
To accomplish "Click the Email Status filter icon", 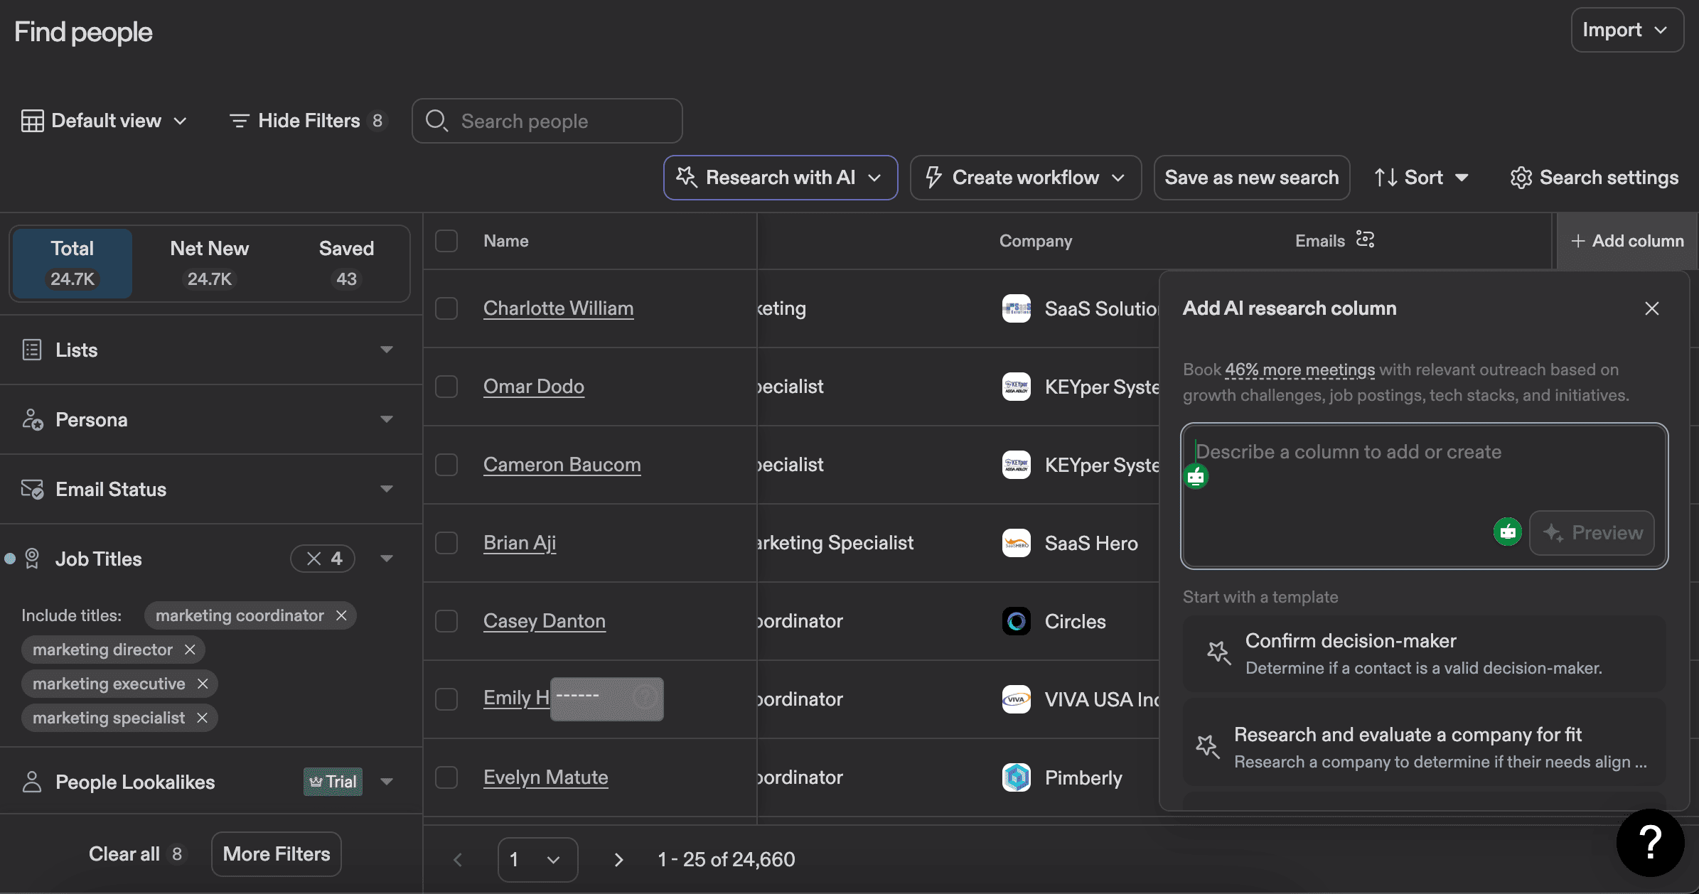I will [33, 489].
